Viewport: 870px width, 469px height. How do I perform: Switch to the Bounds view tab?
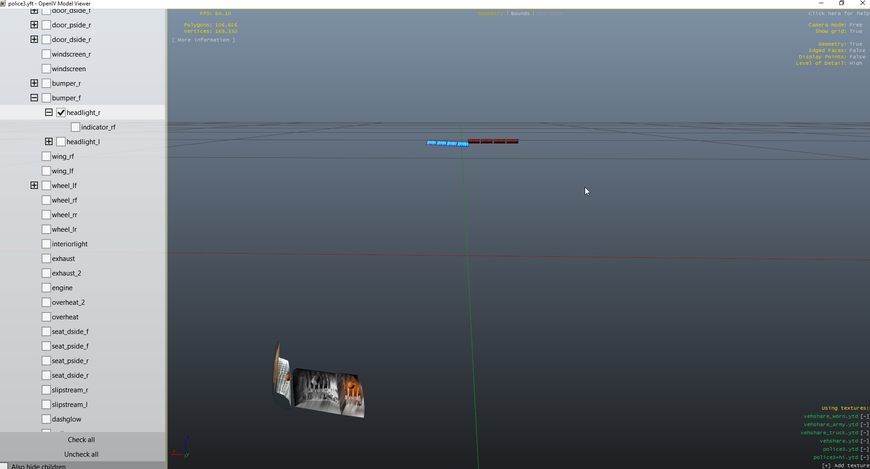coord(520,14)
